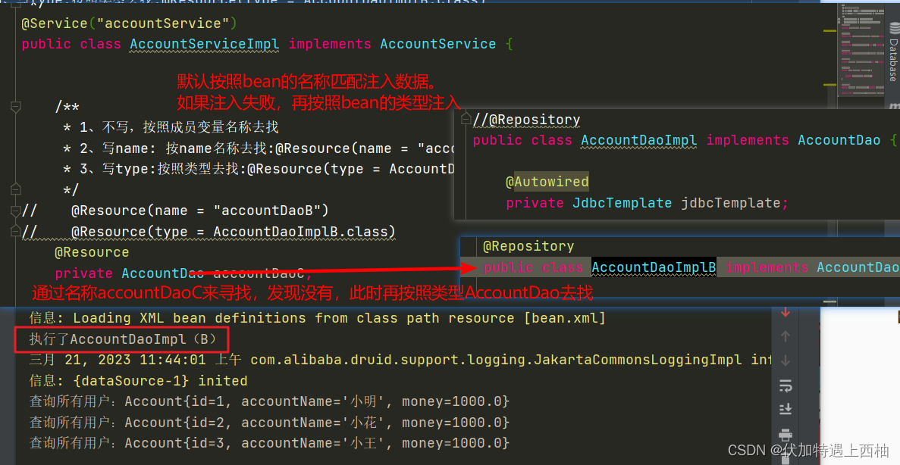The height and width of the screenshot is (465, 900).
Task: Click the Account id=1 小明 output line
Action: pos(269,401)
